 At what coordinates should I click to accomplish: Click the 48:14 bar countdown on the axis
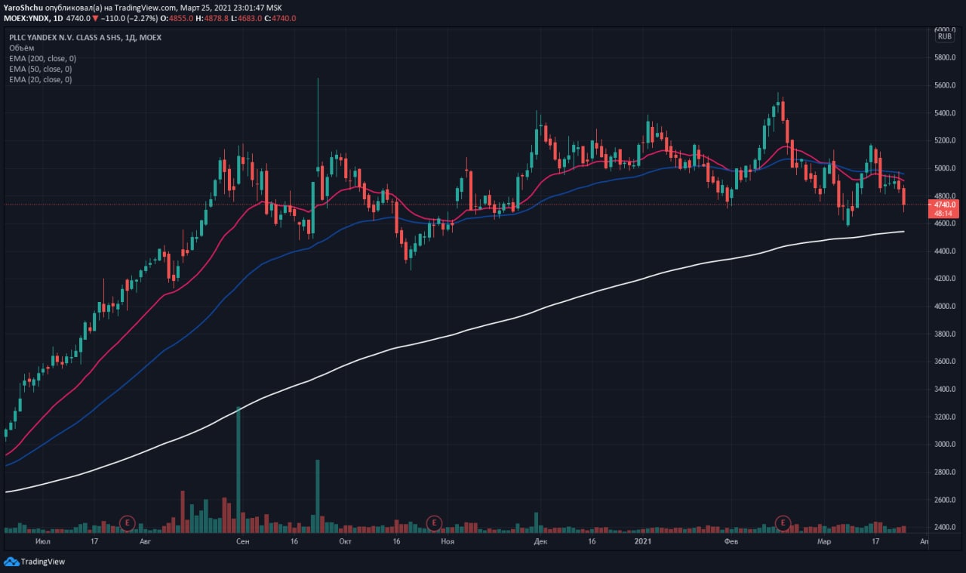click(944, 213)
